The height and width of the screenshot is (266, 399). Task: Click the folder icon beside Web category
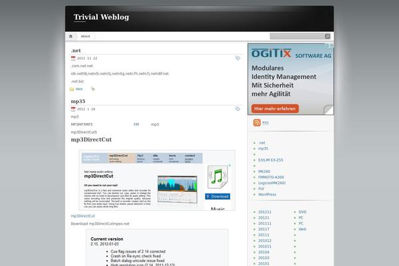point(72,89)
